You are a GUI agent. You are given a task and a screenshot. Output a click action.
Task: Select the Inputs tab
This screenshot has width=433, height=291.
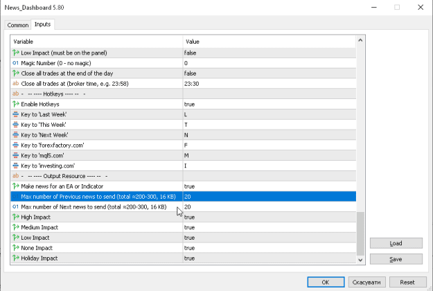42,24
